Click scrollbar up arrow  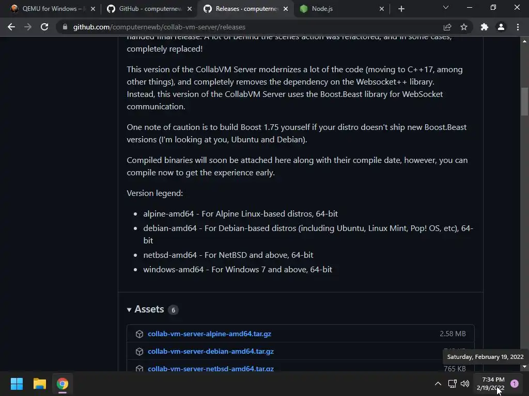[524, 41]
